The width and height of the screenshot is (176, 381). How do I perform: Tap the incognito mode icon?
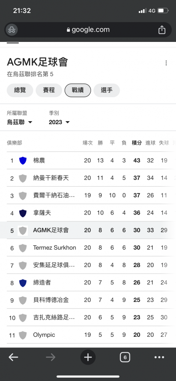[x=11, y=30]
